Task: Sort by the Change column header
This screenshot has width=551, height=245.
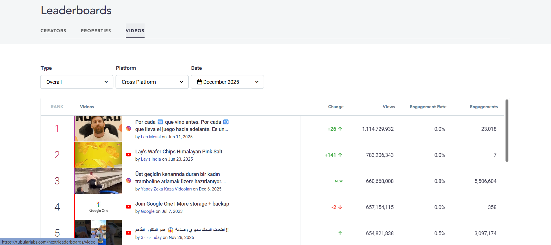Action: click(336, 107)
